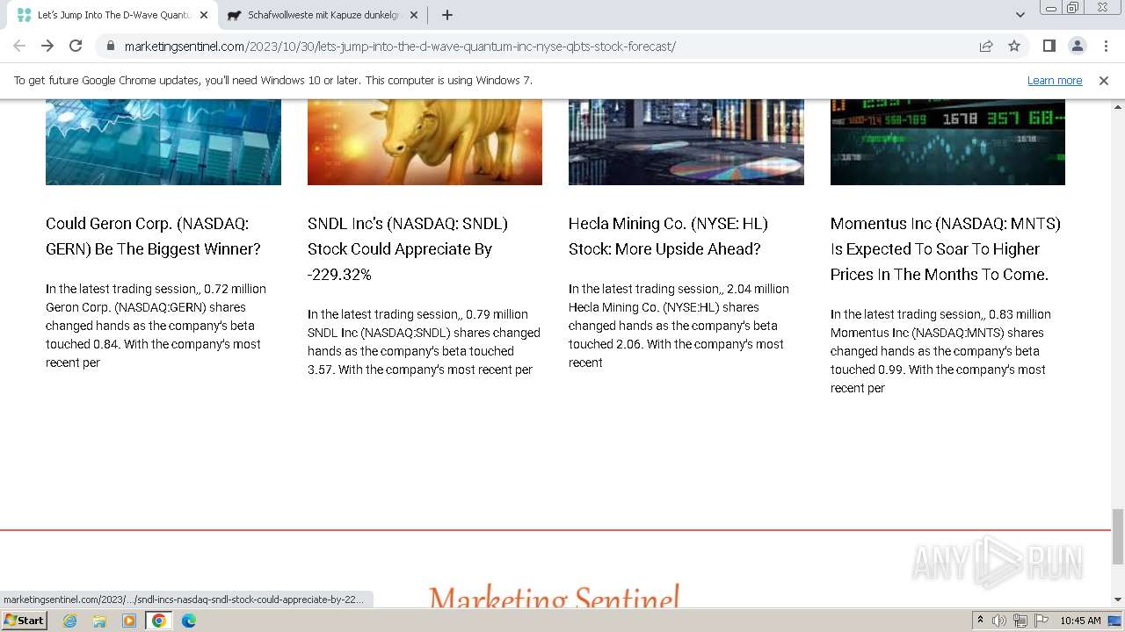This screenshot has height=632, width=1125.
Task: View site information padlock icon
Action: [110, 47]
